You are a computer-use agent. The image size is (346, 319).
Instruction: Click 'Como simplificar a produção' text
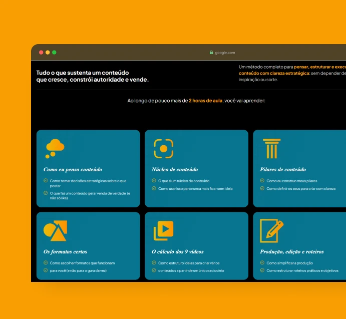tap(290, 263)
